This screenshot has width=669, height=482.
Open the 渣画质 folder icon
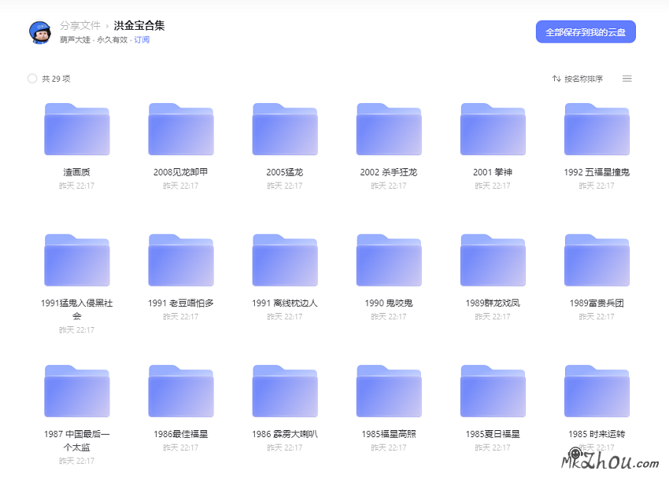(77, 130)
